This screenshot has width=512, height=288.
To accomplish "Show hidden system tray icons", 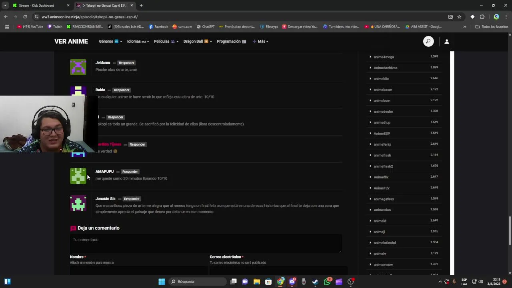I will pos(440,282).
